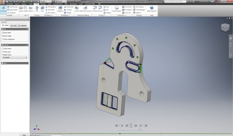Choose 2D Contour milling

coord(50,13)
